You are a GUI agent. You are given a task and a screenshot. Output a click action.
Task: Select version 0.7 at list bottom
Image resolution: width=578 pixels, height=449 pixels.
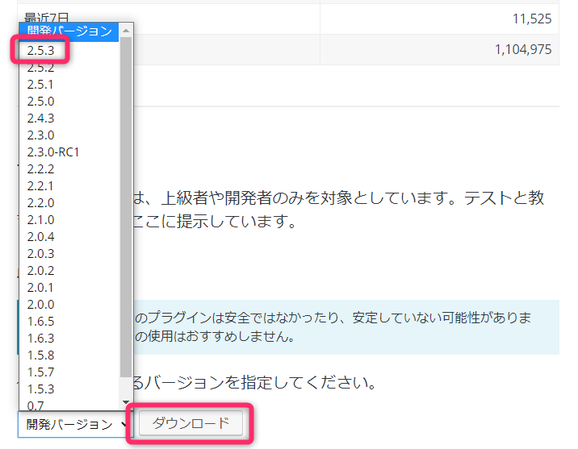click(36, 405)
